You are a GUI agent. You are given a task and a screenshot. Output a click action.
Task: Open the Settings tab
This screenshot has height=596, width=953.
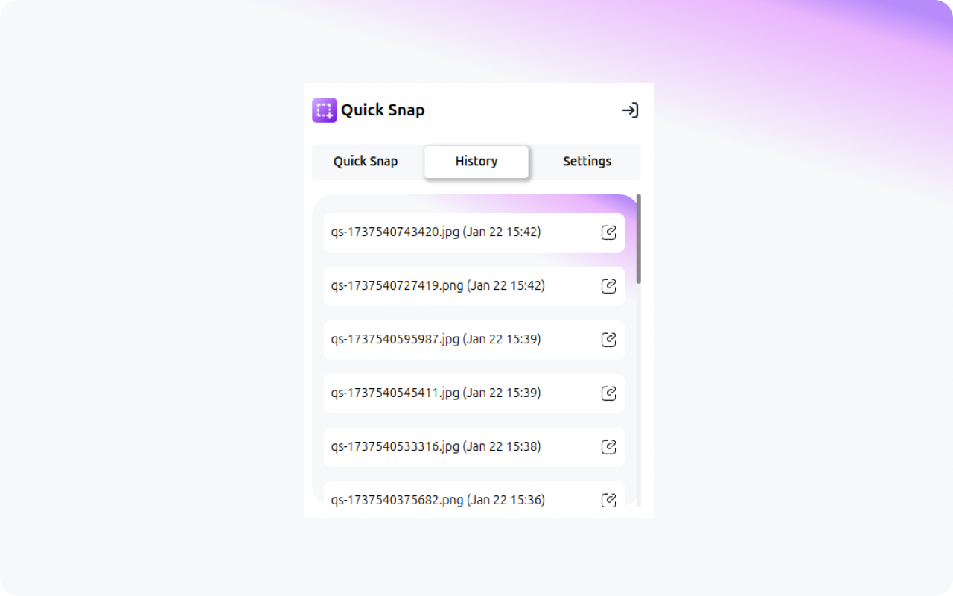[587, 162]
